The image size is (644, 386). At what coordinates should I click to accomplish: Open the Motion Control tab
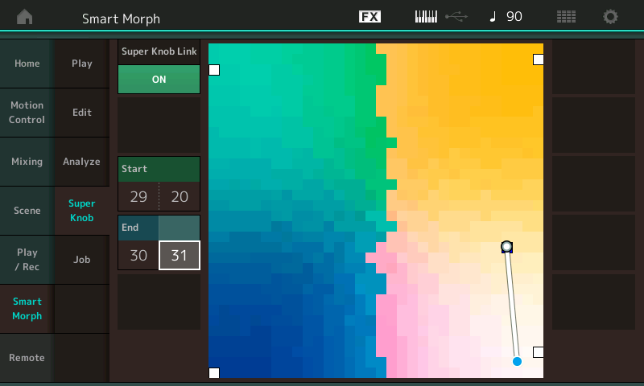click(x=27, y=113)
